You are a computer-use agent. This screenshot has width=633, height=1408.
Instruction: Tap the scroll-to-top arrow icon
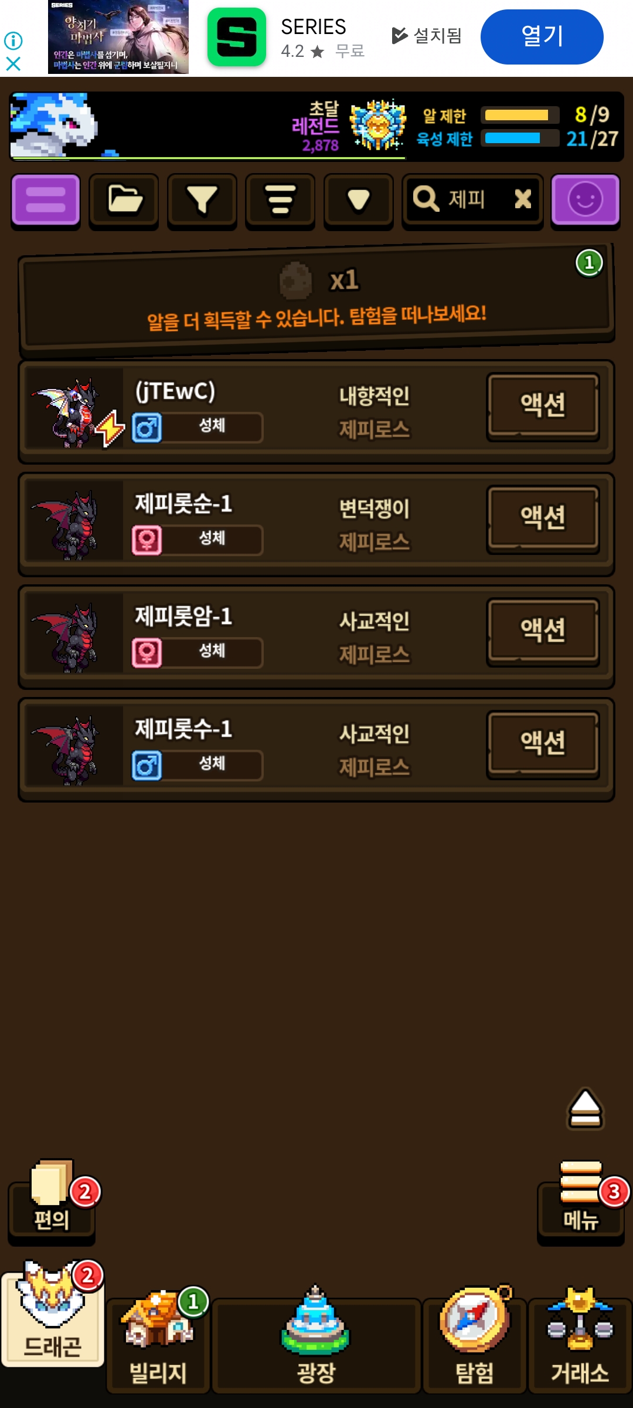[x=585, y=1109]
